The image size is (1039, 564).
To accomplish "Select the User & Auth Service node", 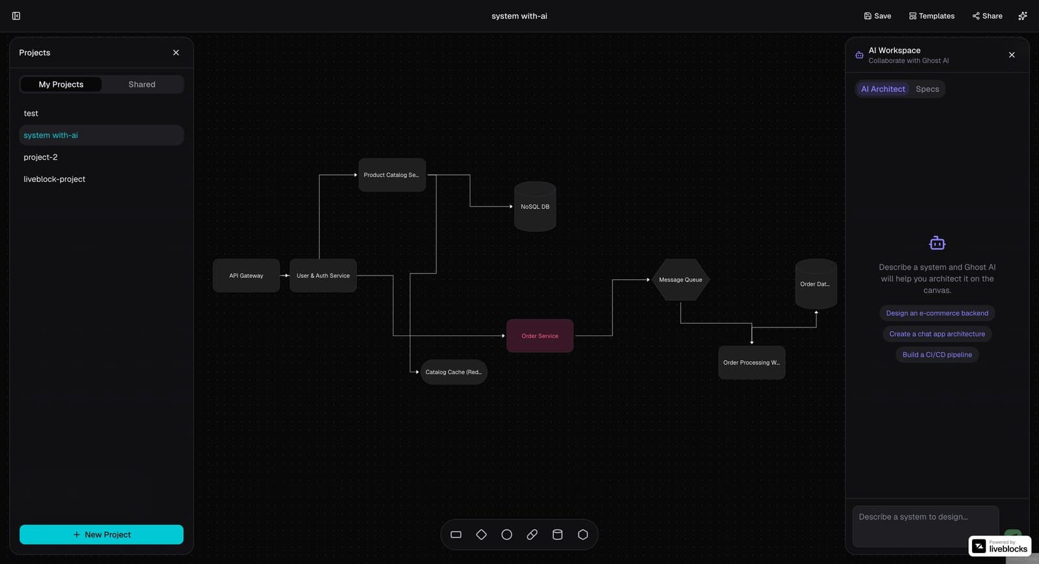I will coord(323,276).
